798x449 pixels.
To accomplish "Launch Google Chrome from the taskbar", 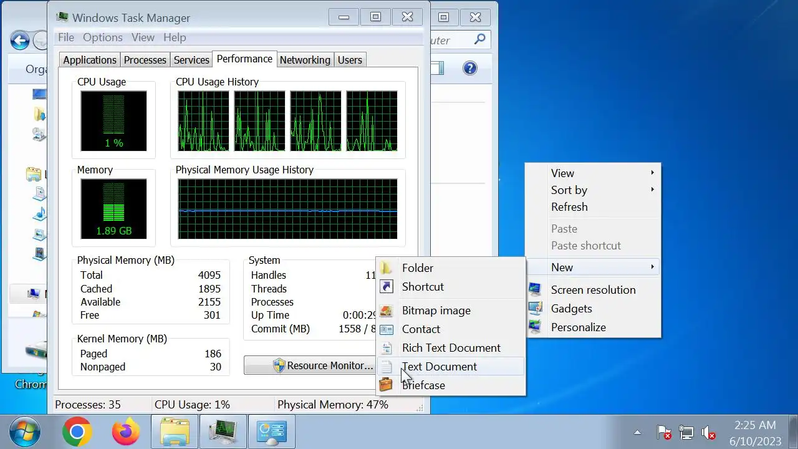I will tap(77, 432).
